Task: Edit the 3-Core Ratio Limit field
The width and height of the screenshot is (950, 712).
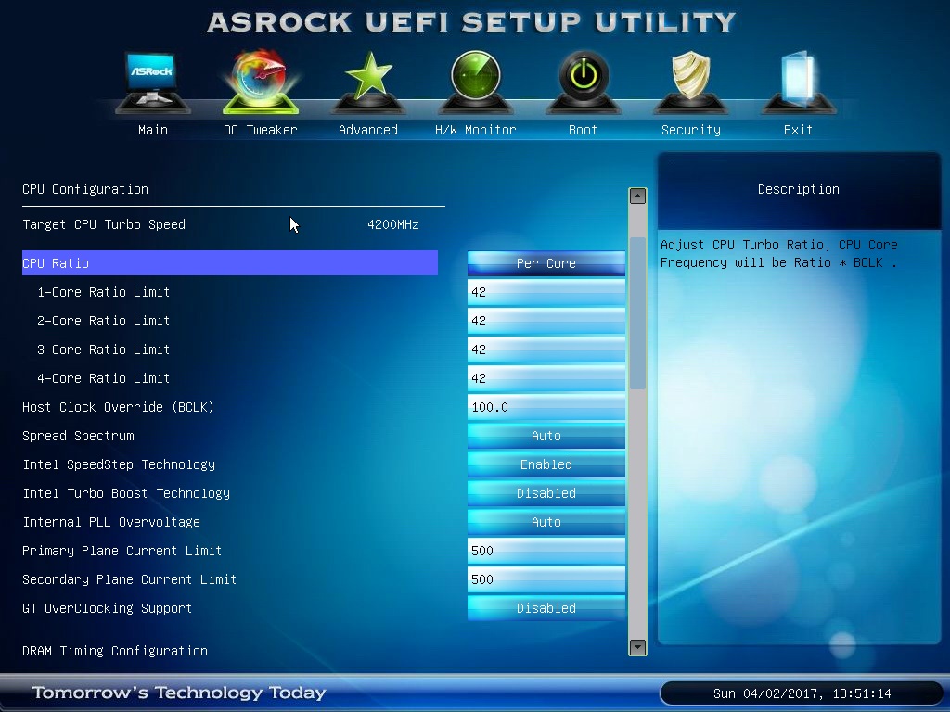Action: (x=546, y=350)
